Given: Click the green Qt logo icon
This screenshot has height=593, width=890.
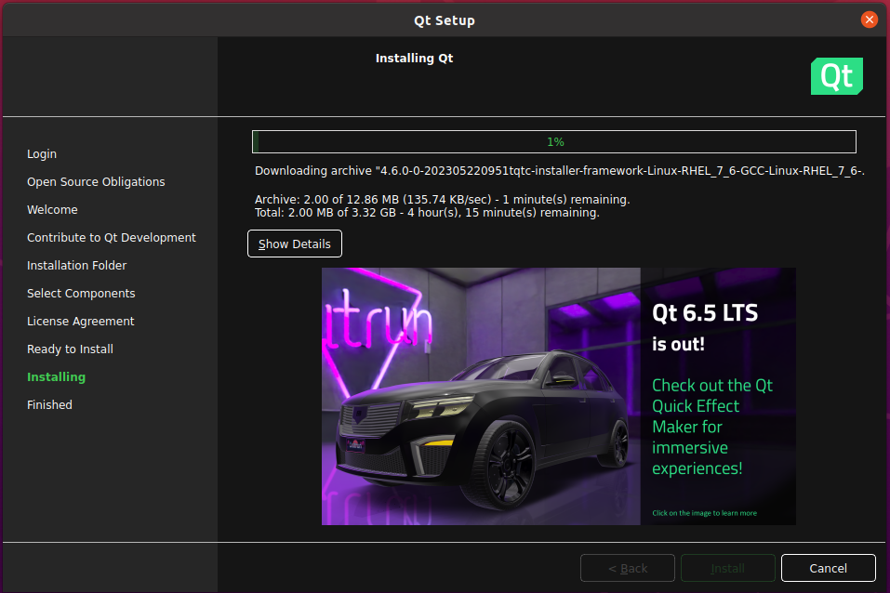Looking at the screenshot, I should 836,76.
